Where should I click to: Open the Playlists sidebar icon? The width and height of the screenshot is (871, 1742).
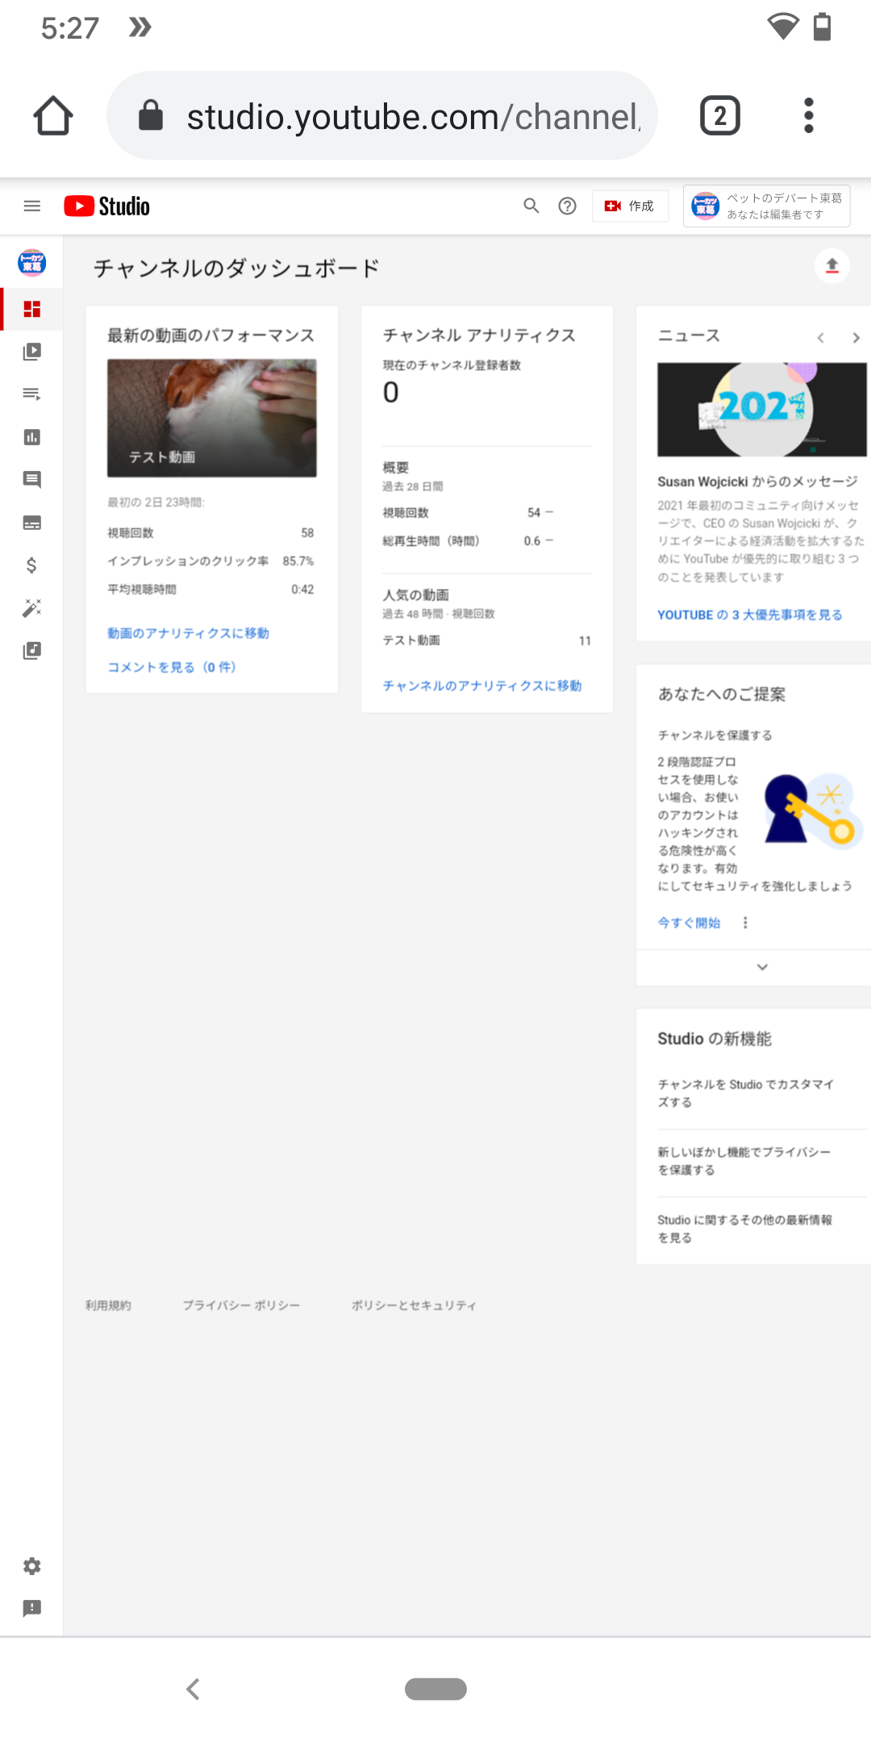(x=31, y=394)
